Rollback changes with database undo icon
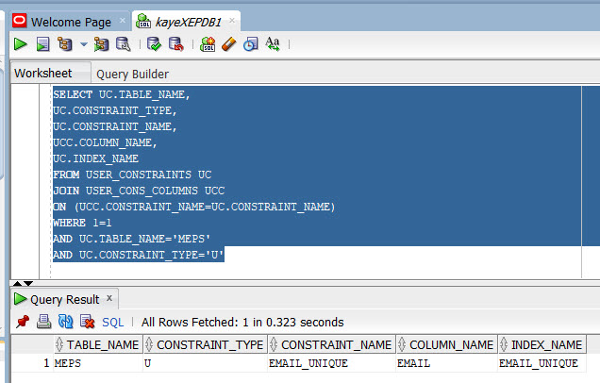 pos(176,44)
